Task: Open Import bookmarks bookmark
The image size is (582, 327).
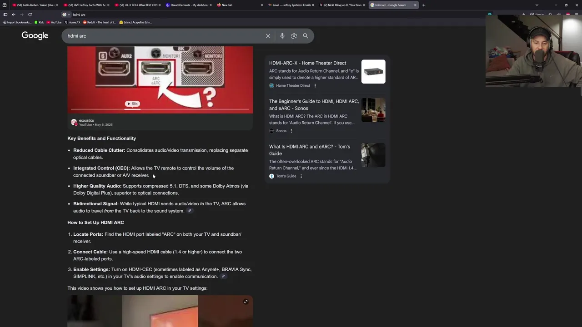Action: [17, 22]
